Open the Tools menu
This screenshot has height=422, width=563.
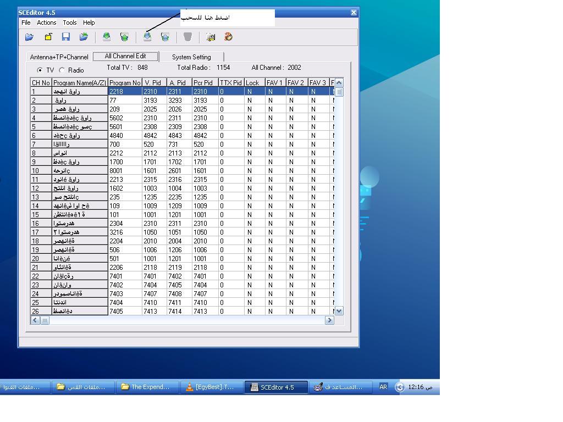70,23
